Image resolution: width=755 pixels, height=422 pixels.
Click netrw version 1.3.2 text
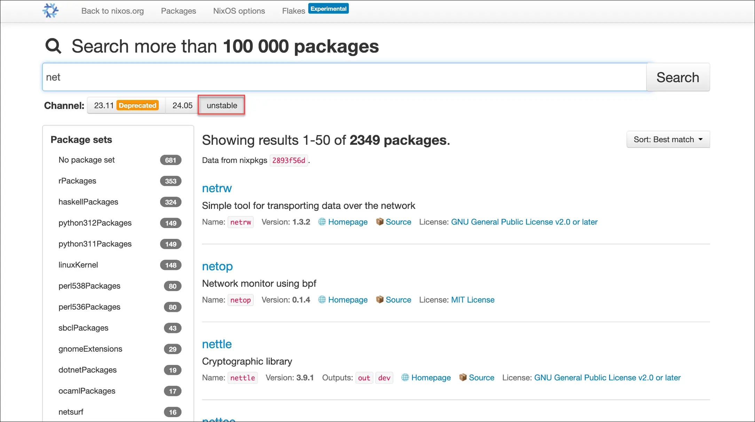point(301,222)
